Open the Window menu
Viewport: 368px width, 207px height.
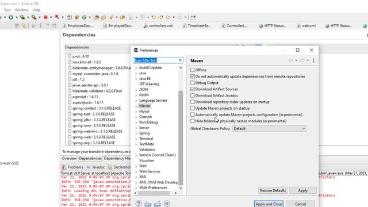[x=21, y=10]
